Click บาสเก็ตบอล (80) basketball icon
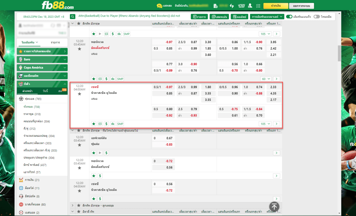This screenshot has height=216, width=356. (x=21, y=205)
